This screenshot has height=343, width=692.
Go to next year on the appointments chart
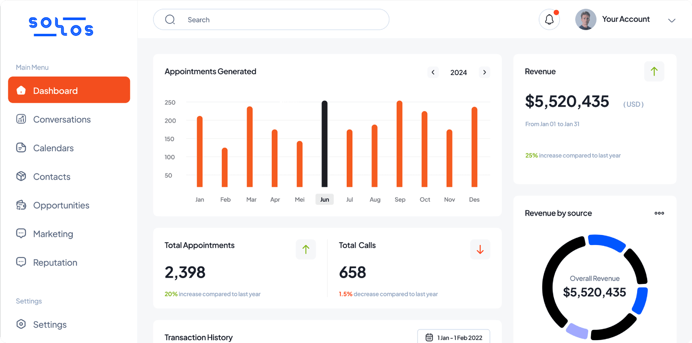[x=484, y=72]
